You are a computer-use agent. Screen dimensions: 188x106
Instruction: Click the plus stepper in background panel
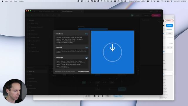click(x=171, y=48)
